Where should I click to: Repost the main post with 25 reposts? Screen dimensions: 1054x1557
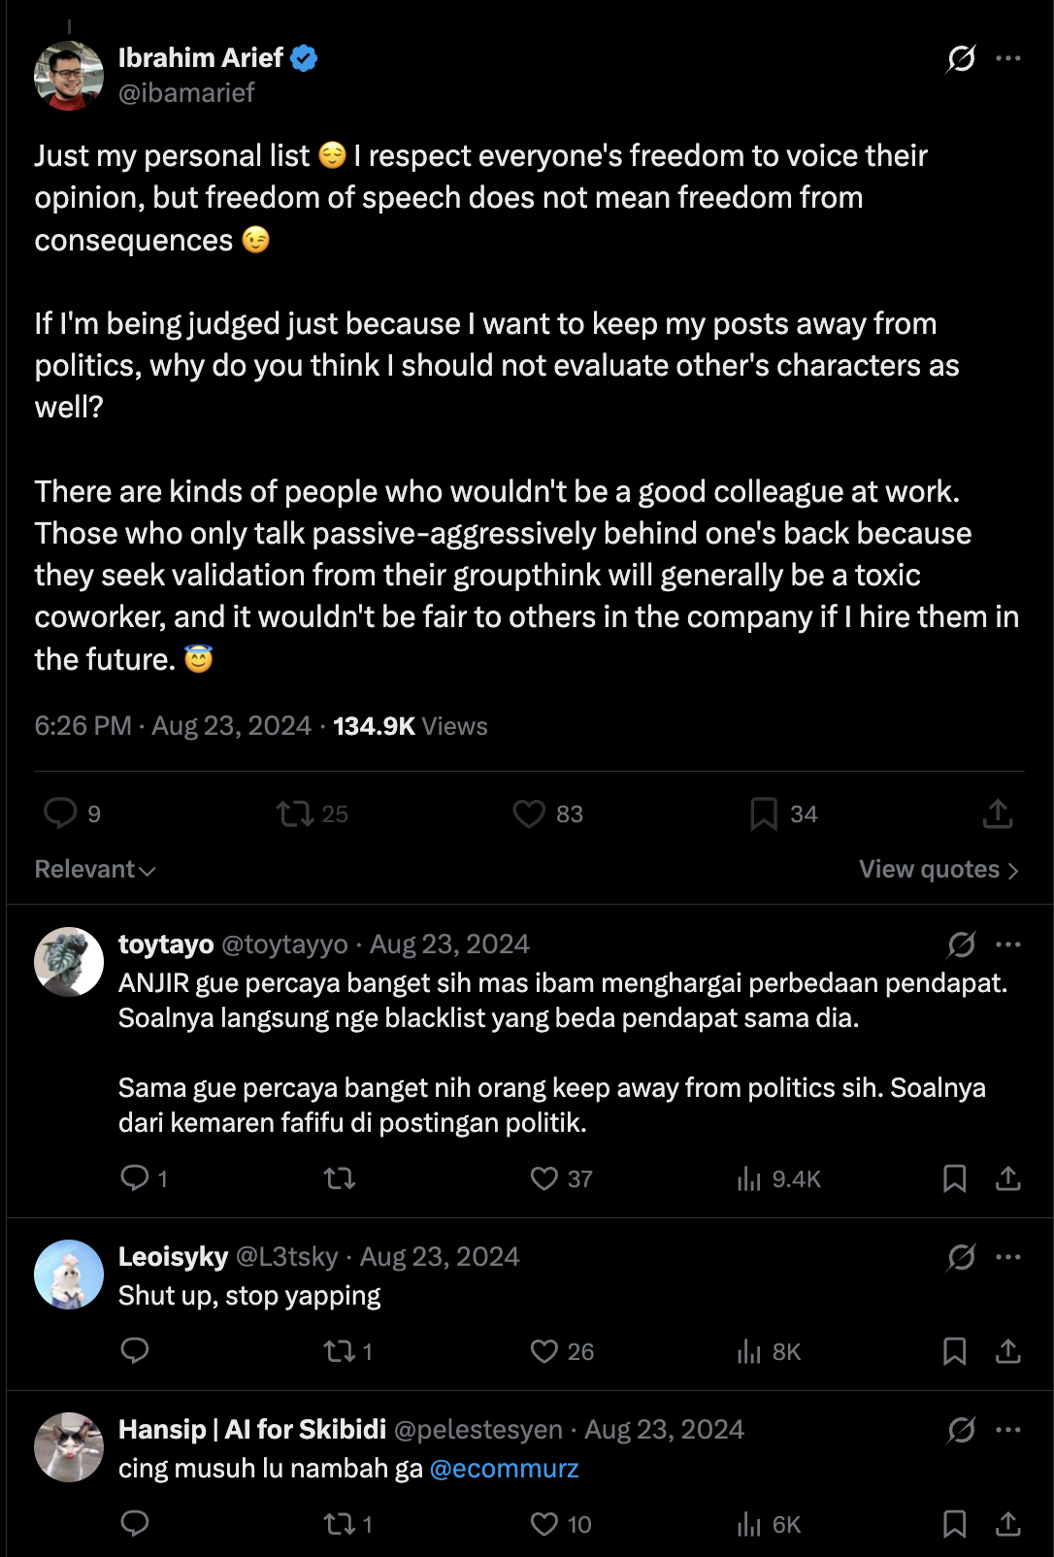(x=294, y=813)
